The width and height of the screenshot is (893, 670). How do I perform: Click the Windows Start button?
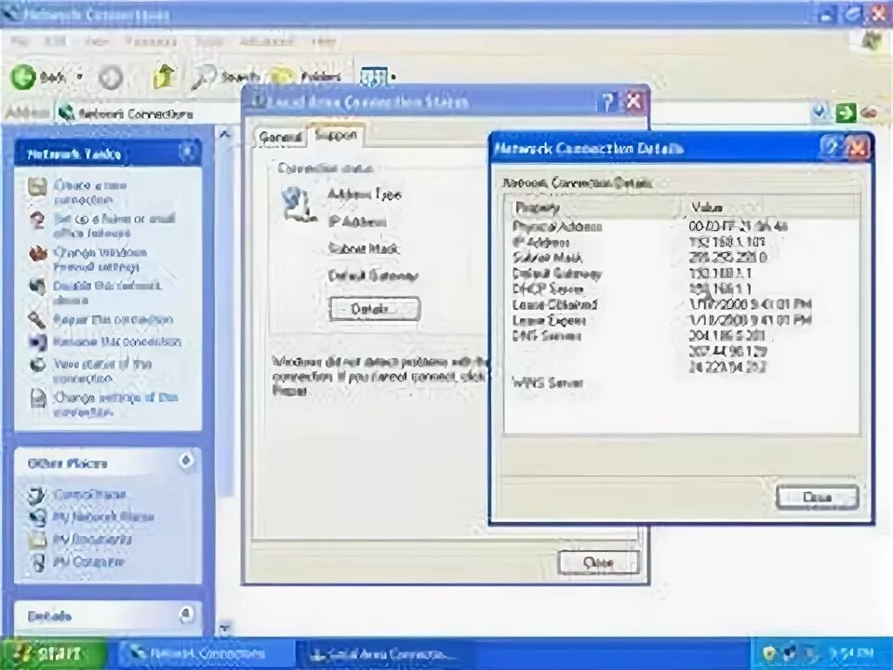pos(52,653)
